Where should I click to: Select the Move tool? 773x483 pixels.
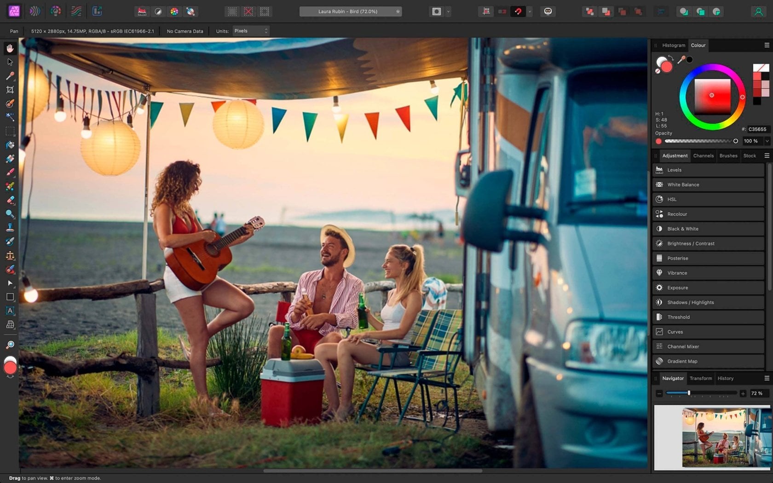click(10, 62)
